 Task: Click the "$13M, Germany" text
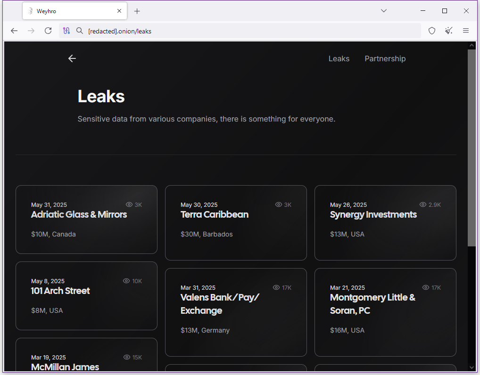205,330
